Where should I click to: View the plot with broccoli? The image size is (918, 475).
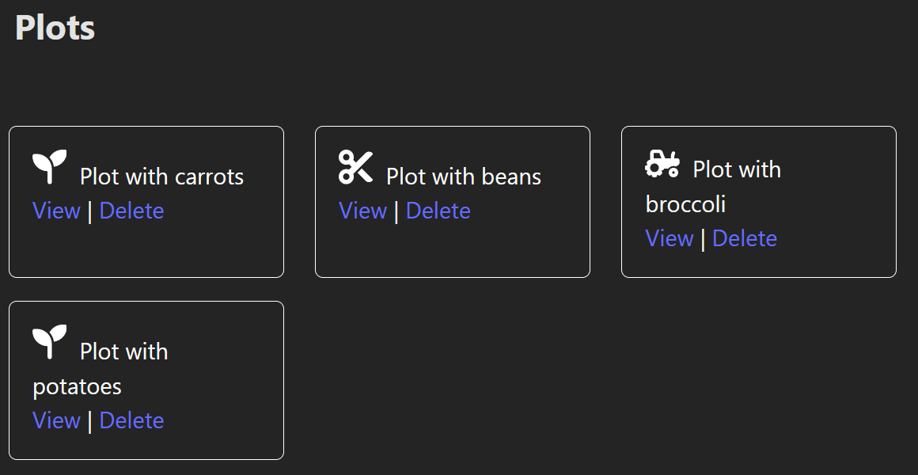pos(670,237)
